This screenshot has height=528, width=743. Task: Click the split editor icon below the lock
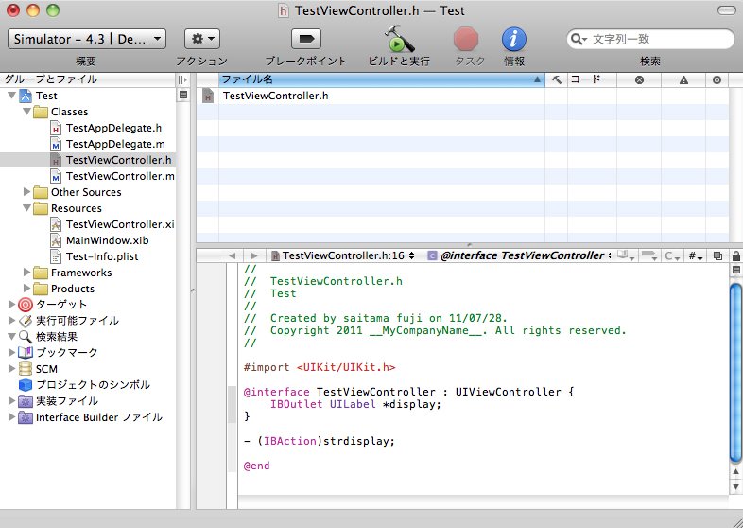pos(735,270)
